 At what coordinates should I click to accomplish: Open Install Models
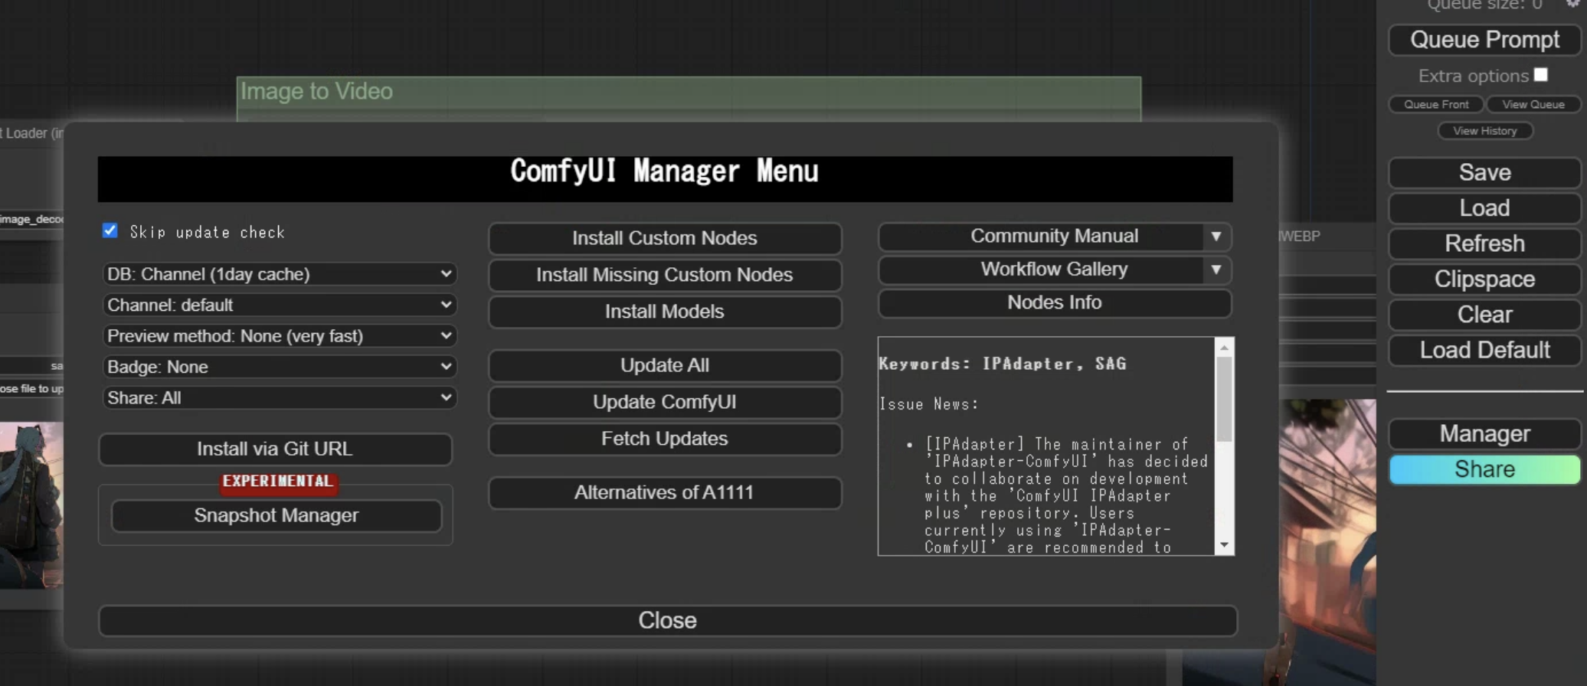coord(665,312)
